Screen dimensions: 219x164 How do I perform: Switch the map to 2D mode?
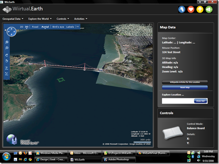tap(21, 26)
